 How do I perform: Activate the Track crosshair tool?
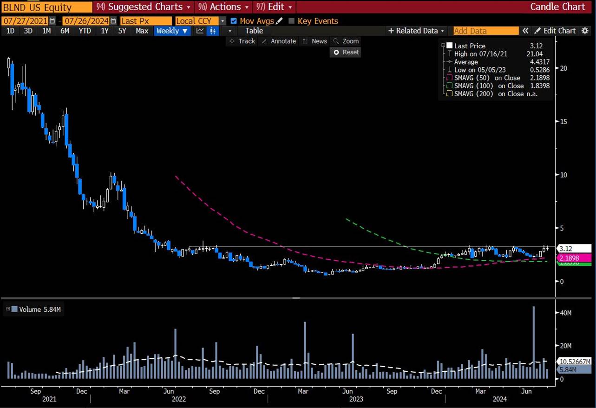[242, 41]
